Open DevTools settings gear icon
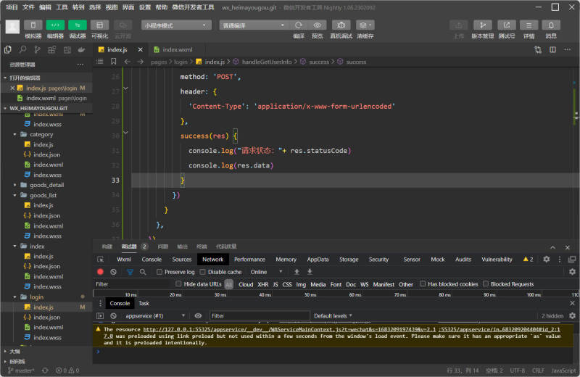Image resolution: width=580 pixels, height=377 pixels. point(547,259)
